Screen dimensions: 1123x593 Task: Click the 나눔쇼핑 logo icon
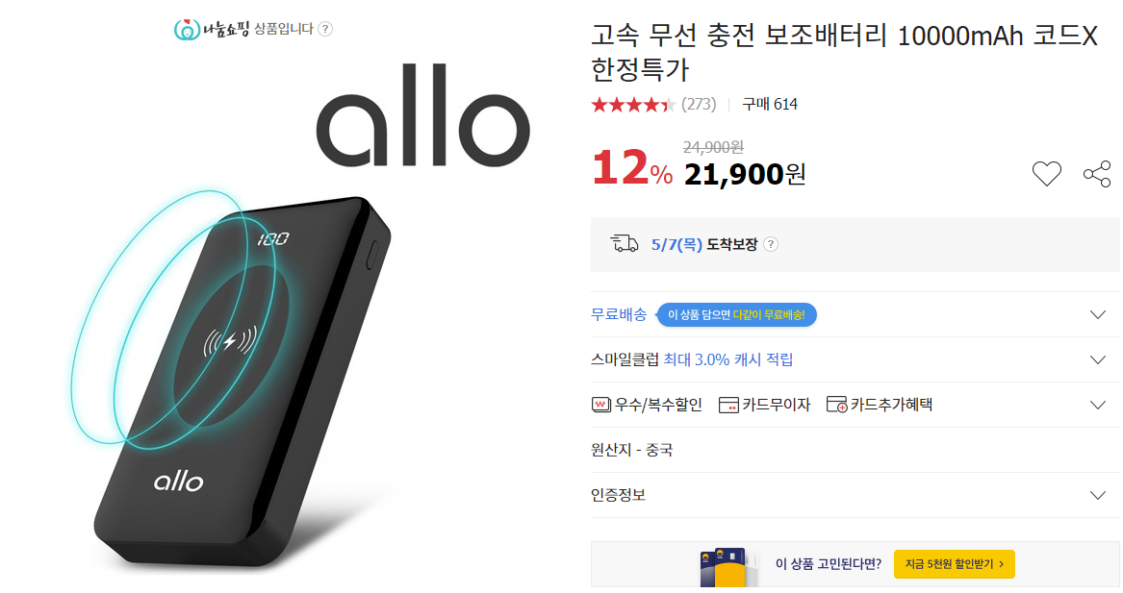(187, 30)
